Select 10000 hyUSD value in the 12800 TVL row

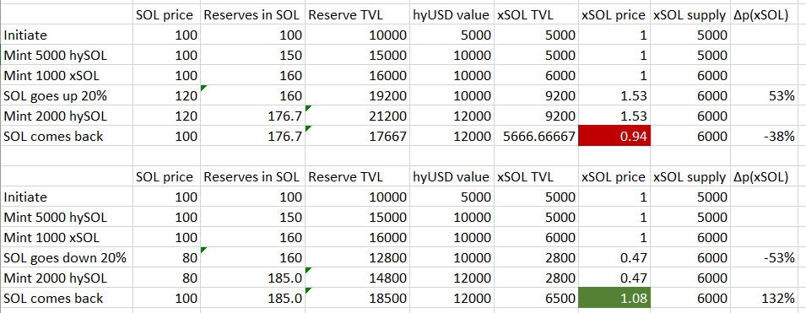pyautogui.click(x=452, y=257)
